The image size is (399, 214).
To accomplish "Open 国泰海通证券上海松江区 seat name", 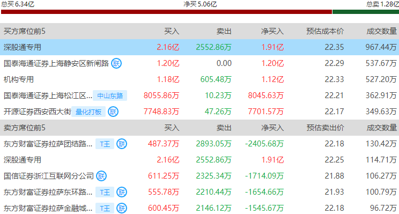I will (x=48, y=95).
